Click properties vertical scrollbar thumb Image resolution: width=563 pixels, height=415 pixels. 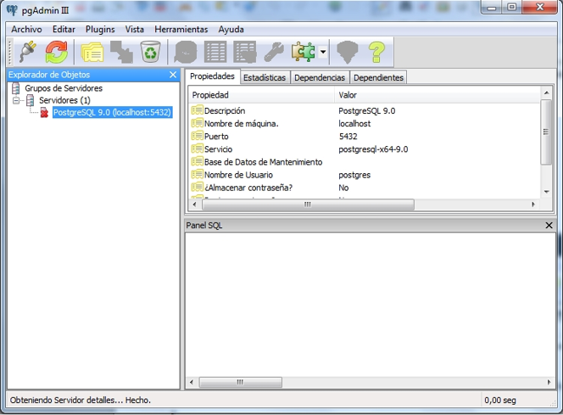pyautogui.click(x=546, y=132)
